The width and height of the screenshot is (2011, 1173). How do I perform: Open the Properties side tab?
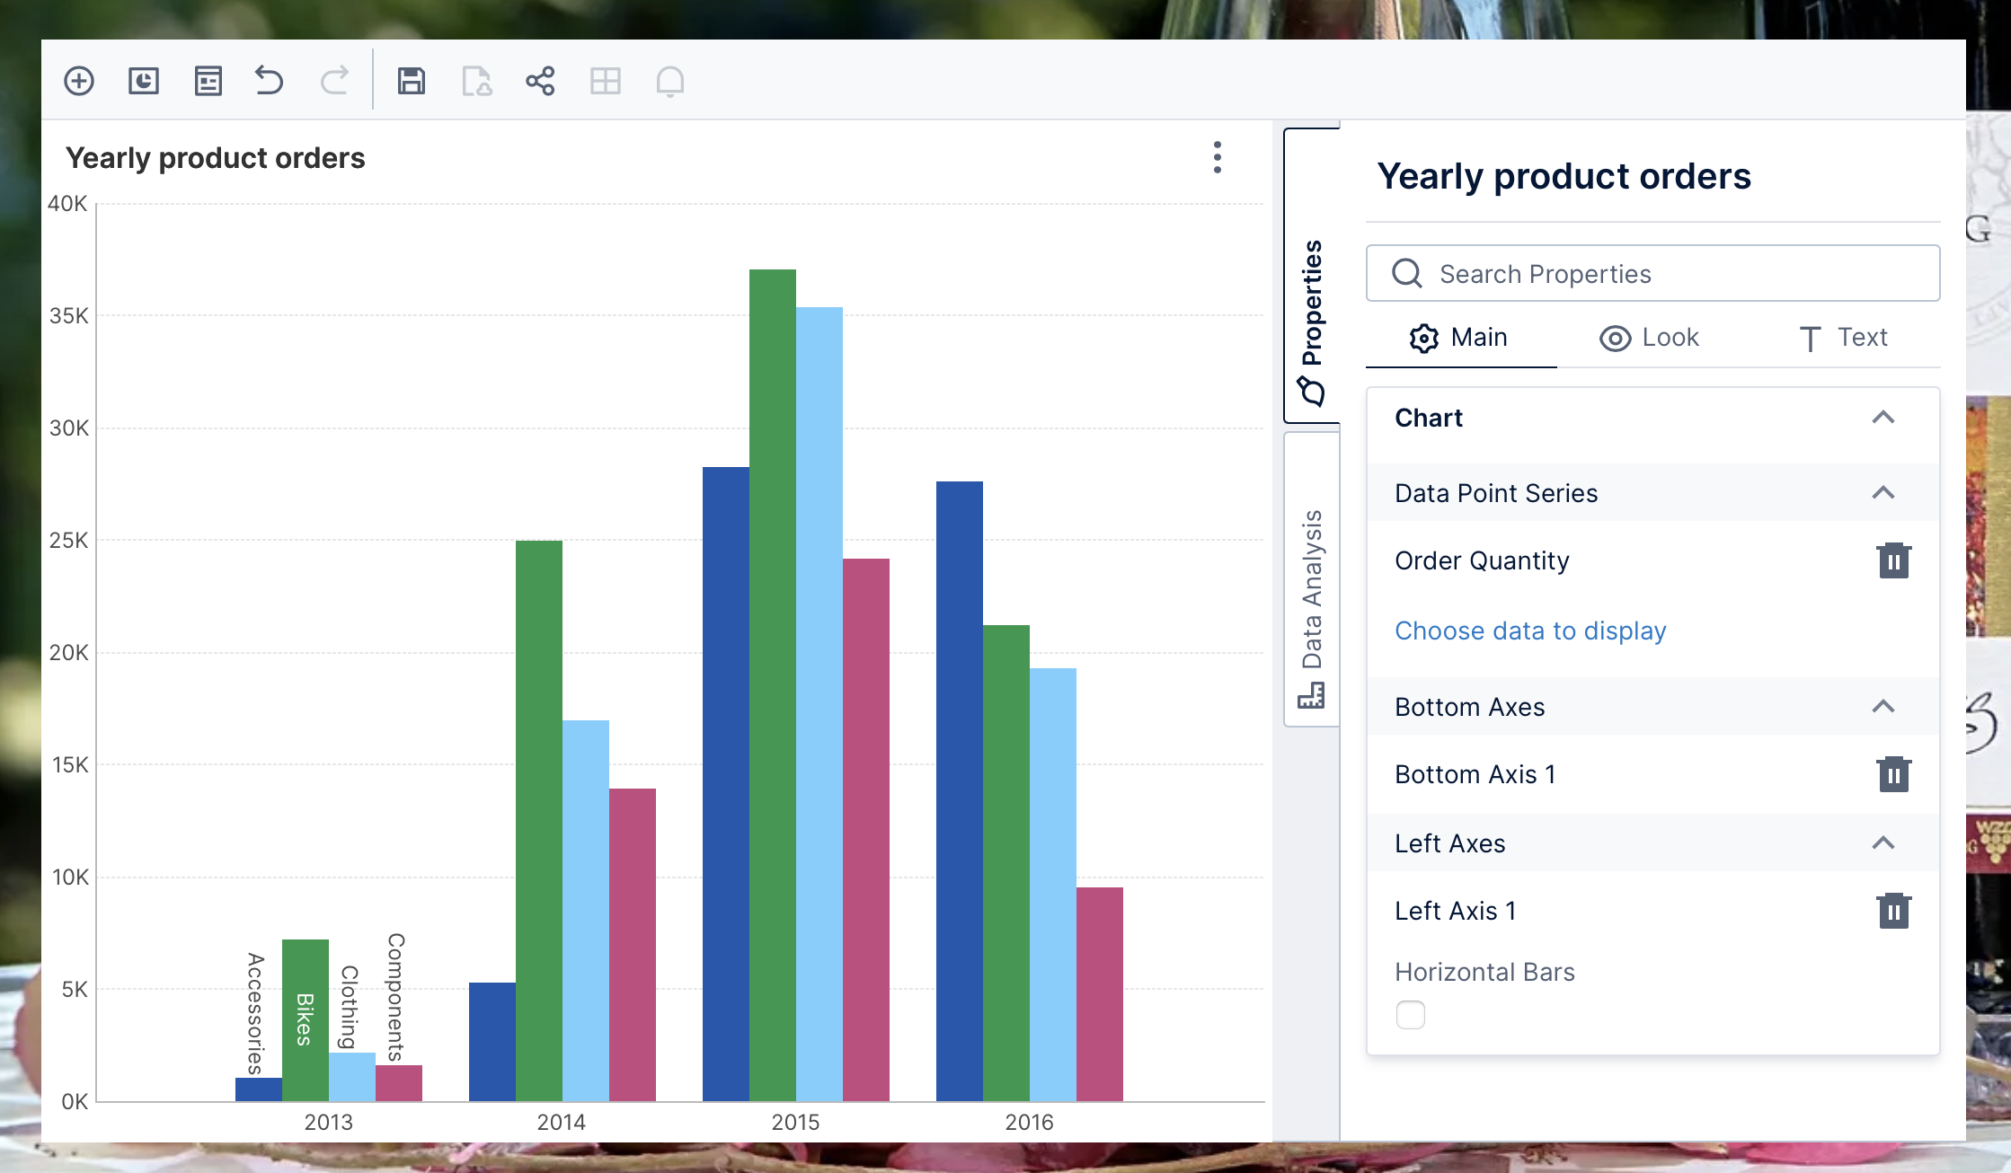coord(1312,276)
